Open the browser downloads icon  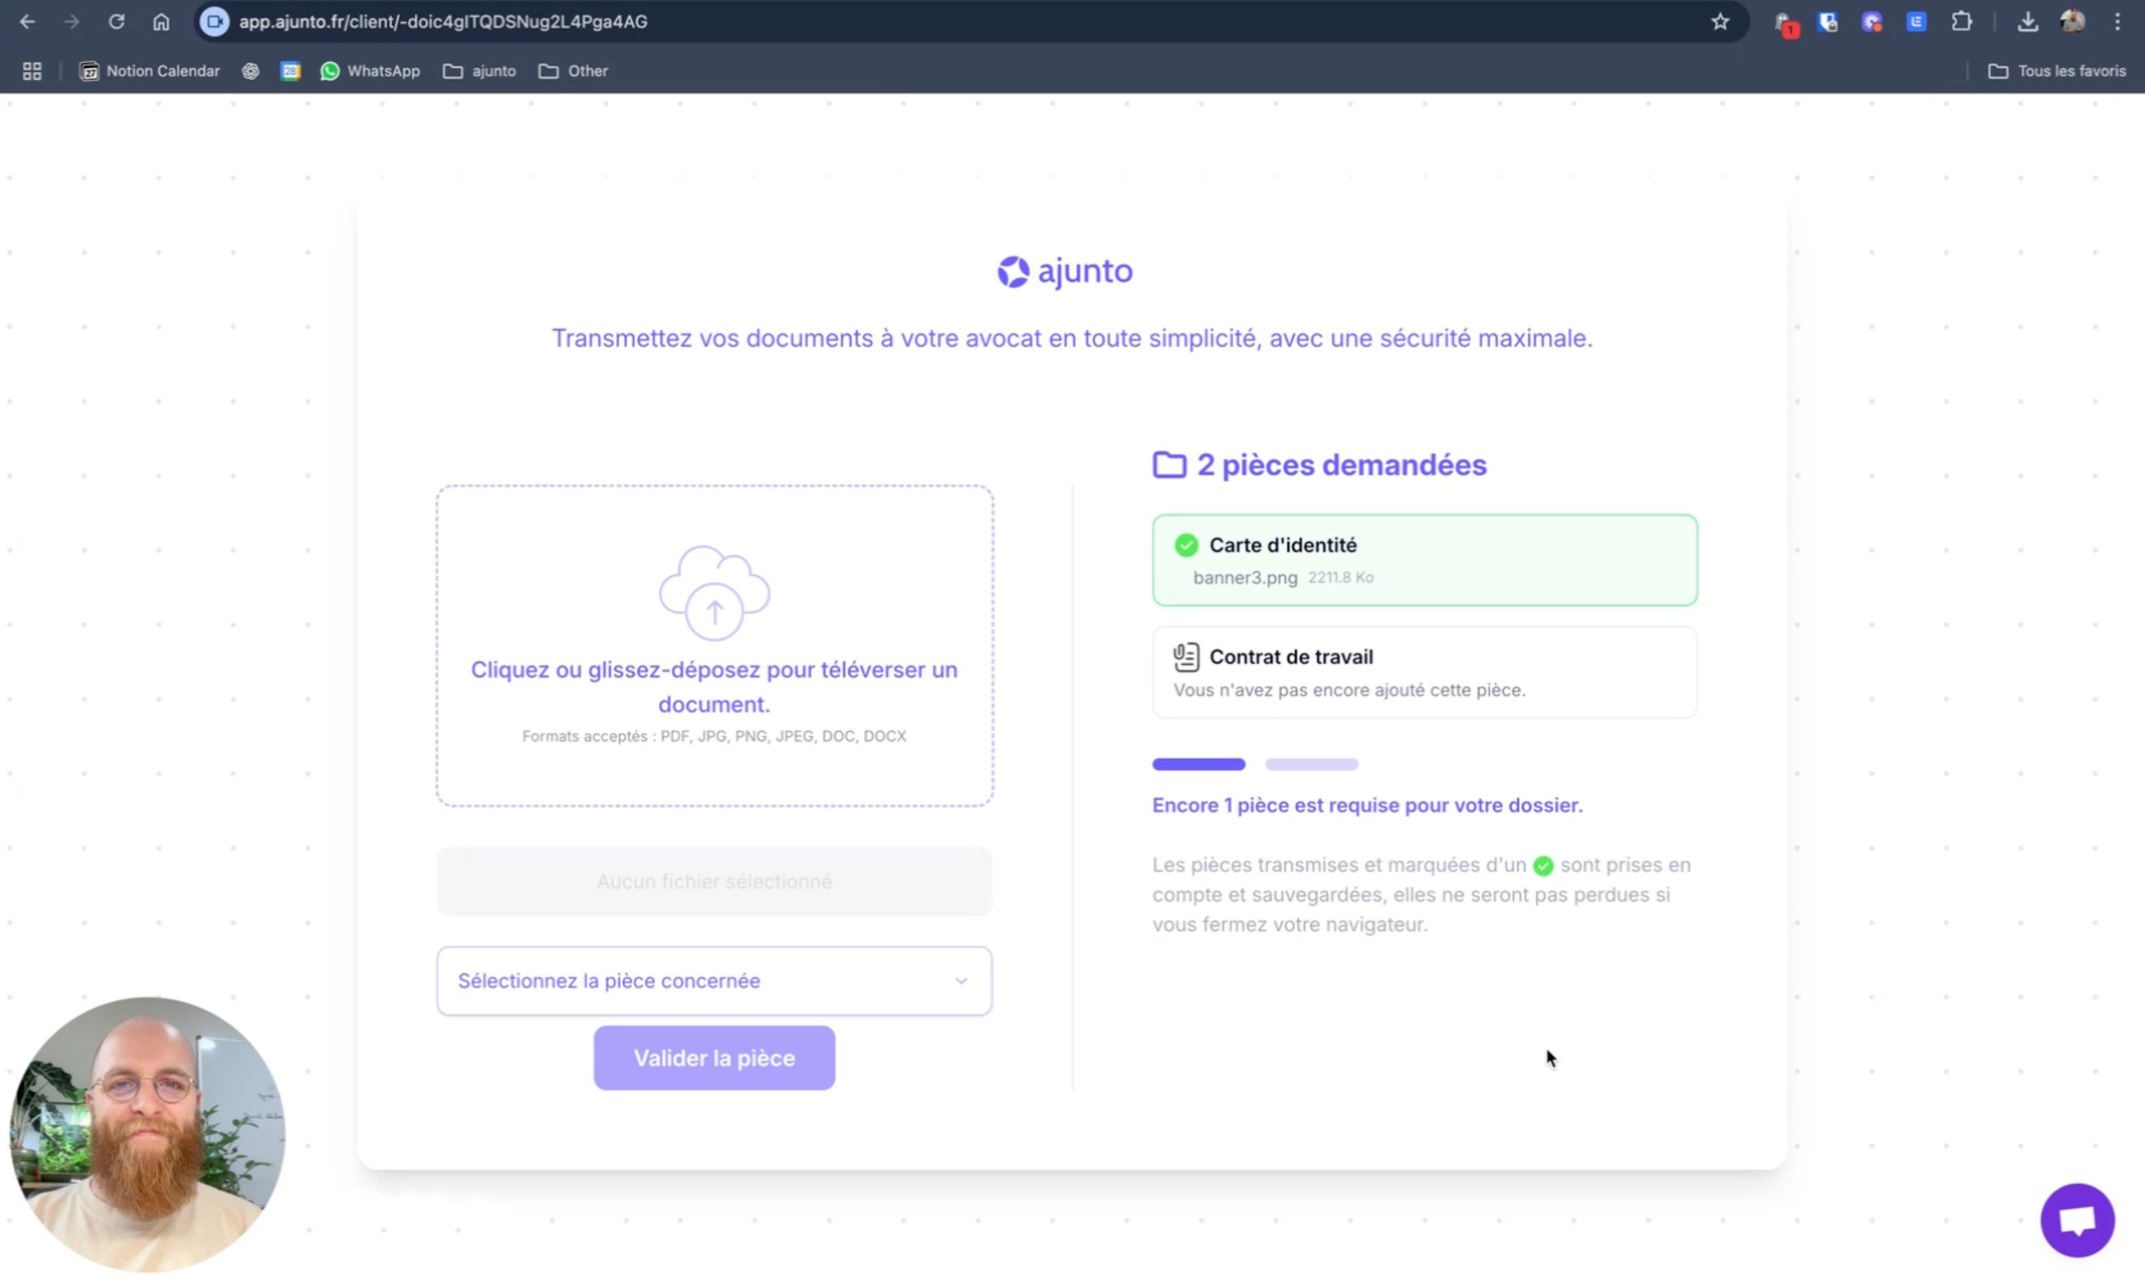pos(2028,22)
